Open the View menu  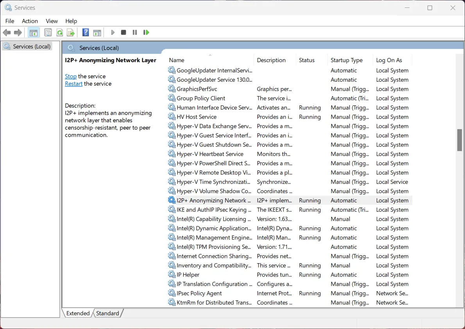pyautogui.click(x=52, y=21)
